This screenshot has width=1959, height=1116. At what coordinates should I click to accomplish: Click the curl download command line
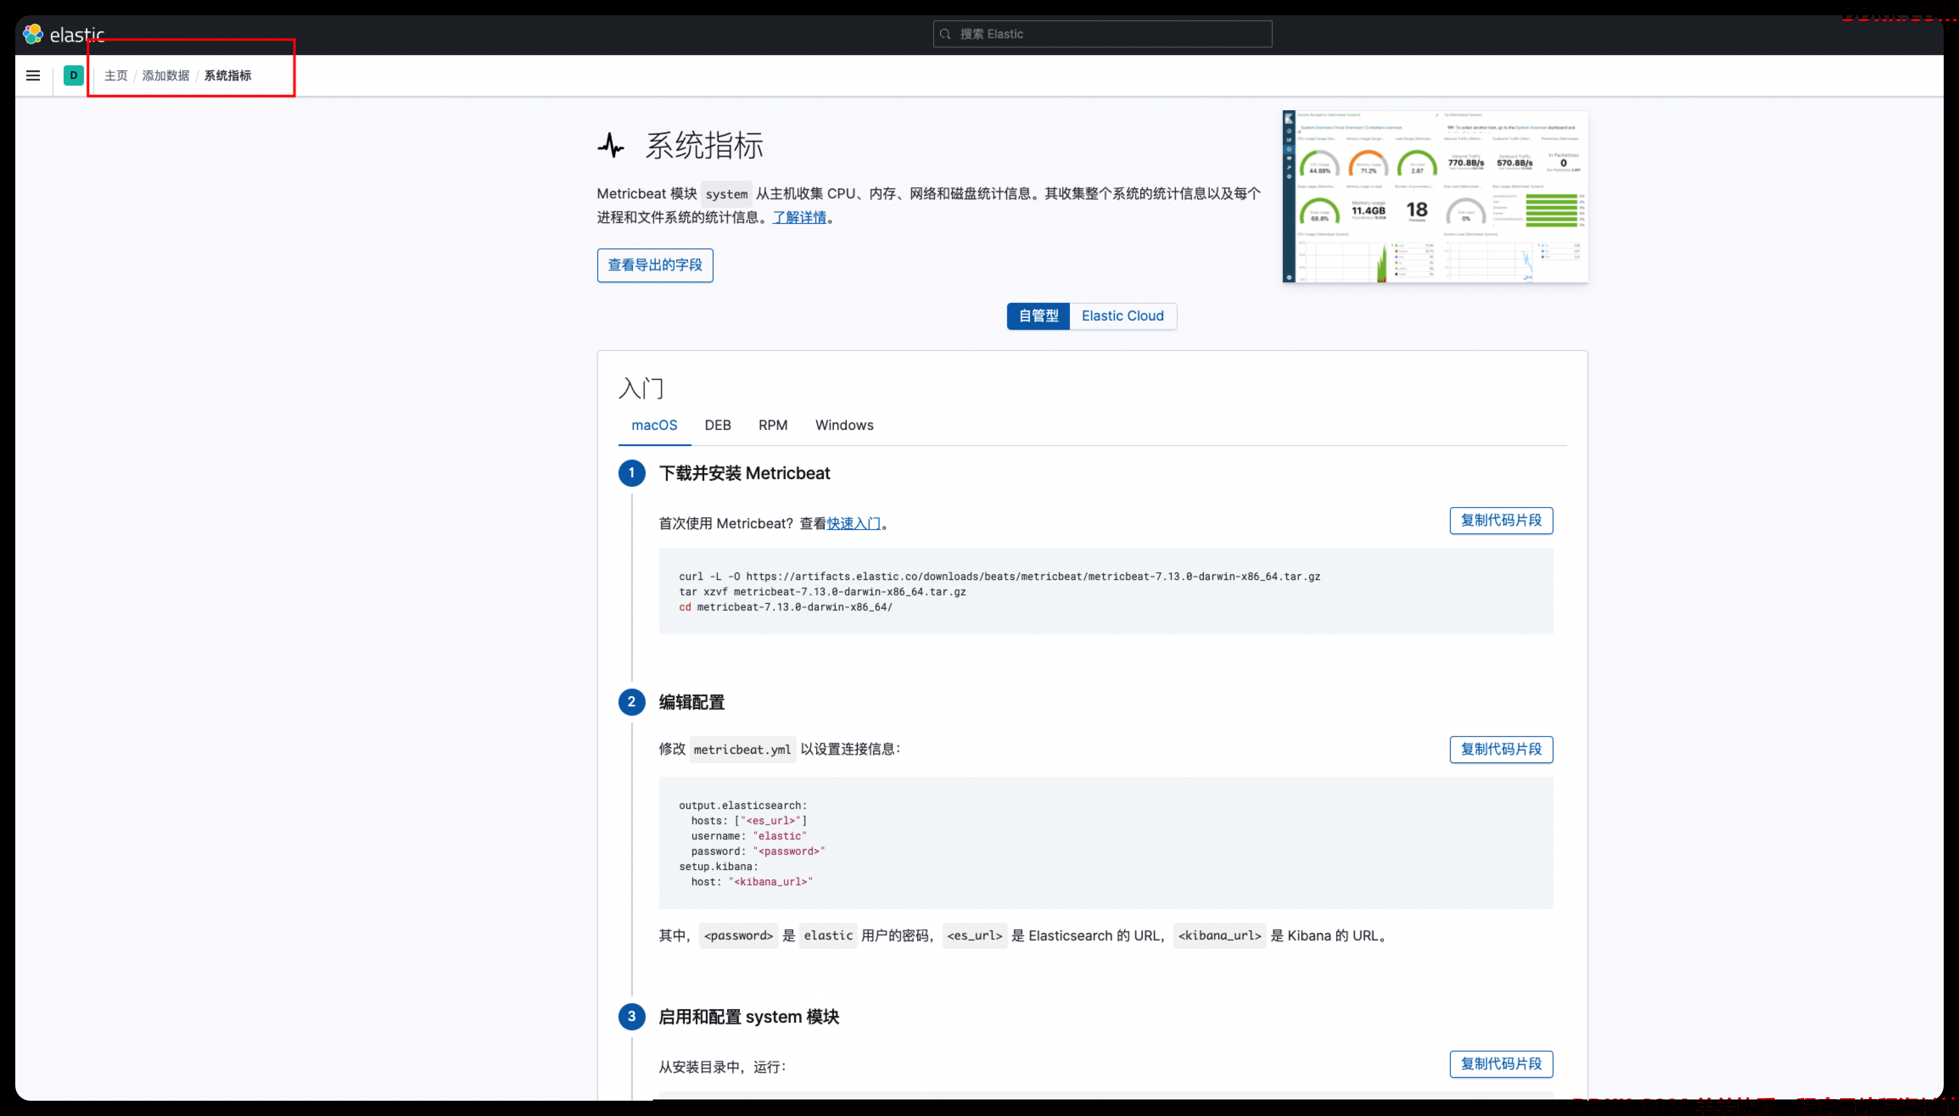tap(999, 576)
